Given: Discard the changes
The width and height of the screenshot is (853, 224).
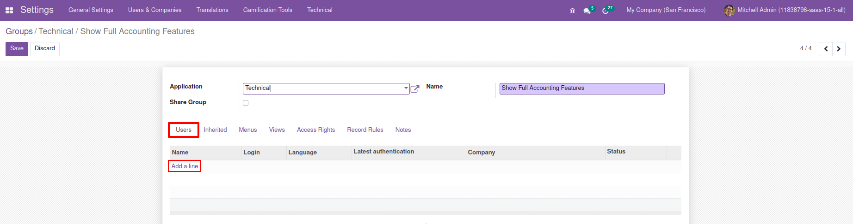Looking at the screenshot, I should pos(45,49).
